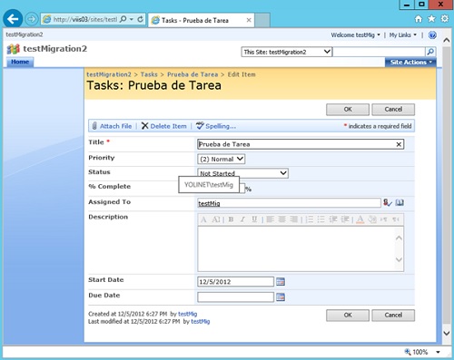Click the refresh icon in address bar
Screen dimensions: 454x360
coord(140,19)
